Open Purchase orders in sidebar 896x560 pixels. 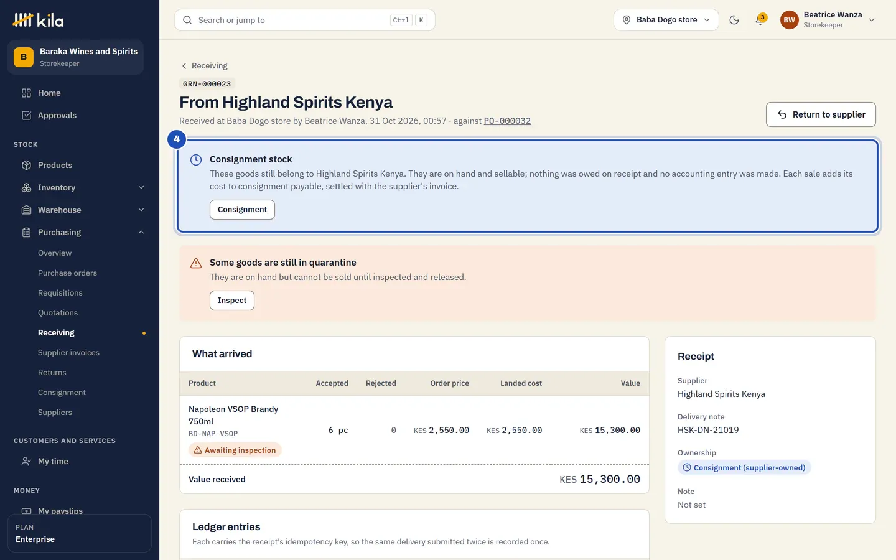coord(67,273)
